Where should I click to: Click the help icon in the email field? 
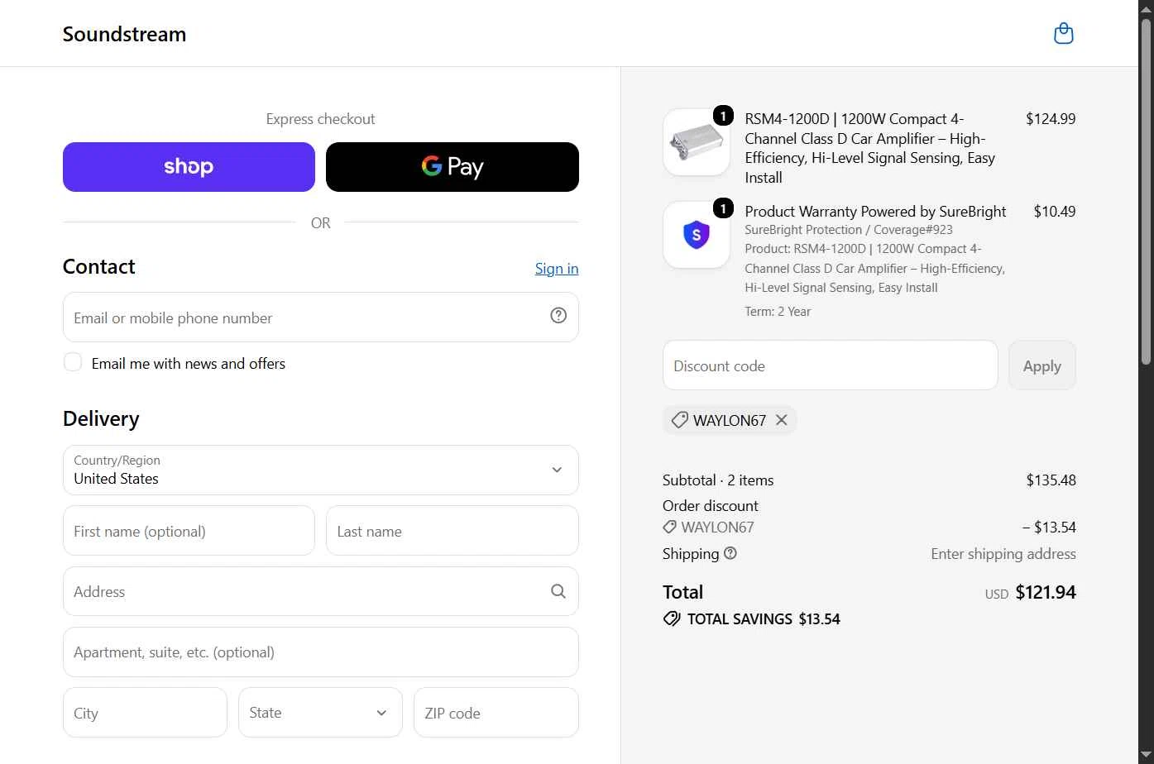pos(558,315)
